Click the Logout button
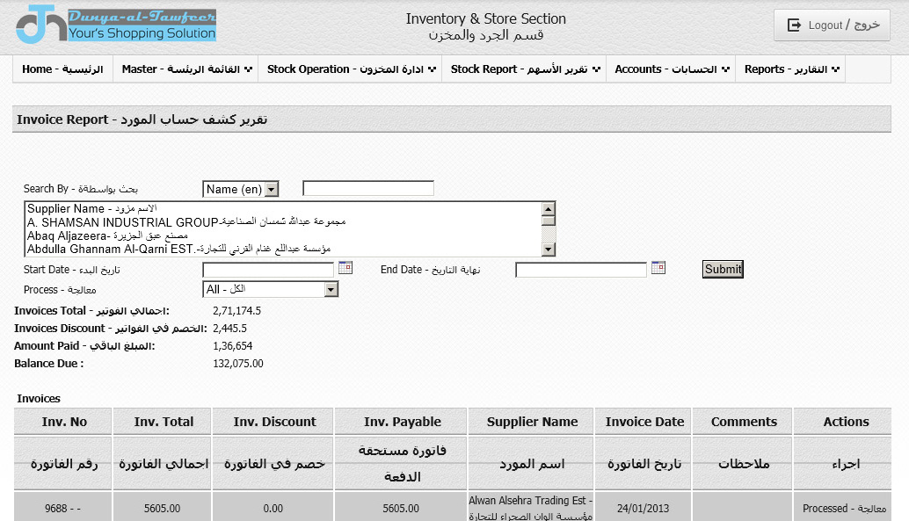 click(x=832, y=25)
